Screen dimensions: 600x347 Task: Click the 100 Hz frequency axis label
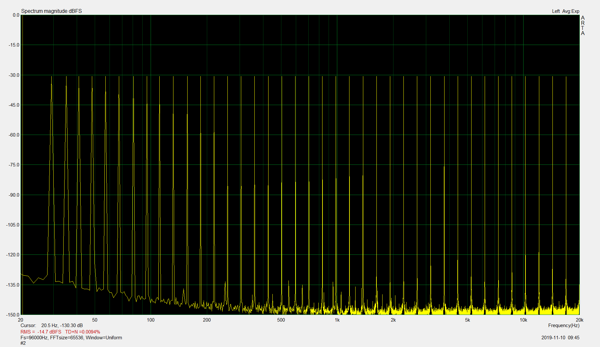pyautogui.click(x=151, y=320)
